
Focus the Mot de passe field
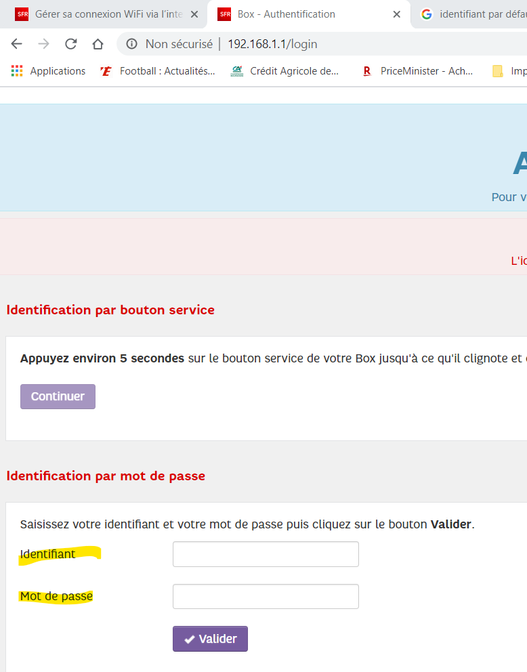pos(266,597)
